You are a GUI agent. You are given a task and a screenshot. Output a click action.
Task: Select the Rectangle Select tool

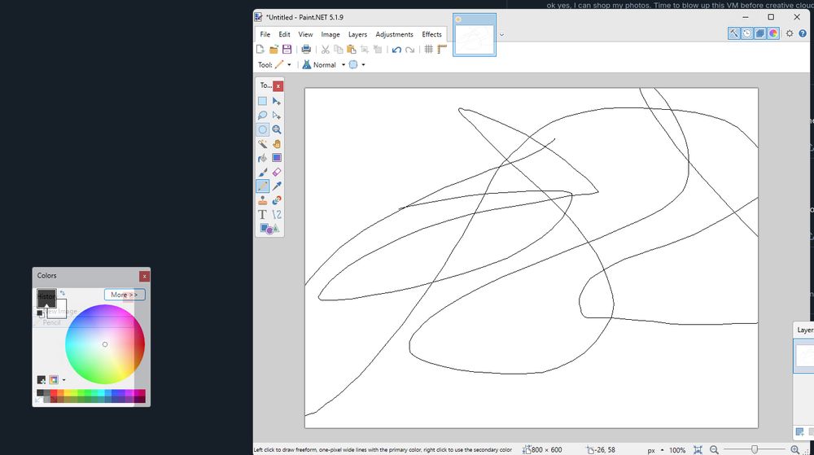pyautogui.click(x=262, y=101)
